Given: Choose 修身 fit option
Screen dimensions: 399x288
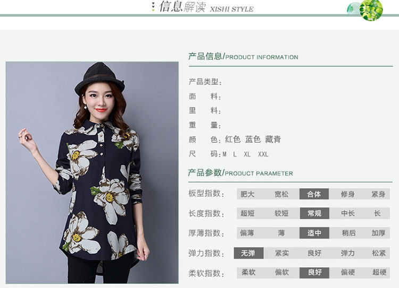Looking at the screenshot, I should [x=348, y=194].
